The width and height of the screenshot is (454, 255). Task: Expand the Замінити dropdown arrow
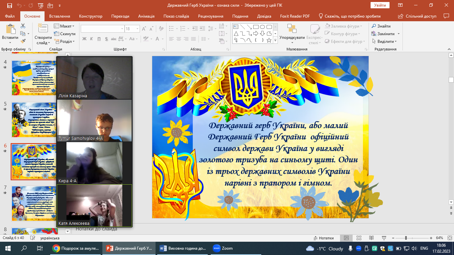(398, 34)
